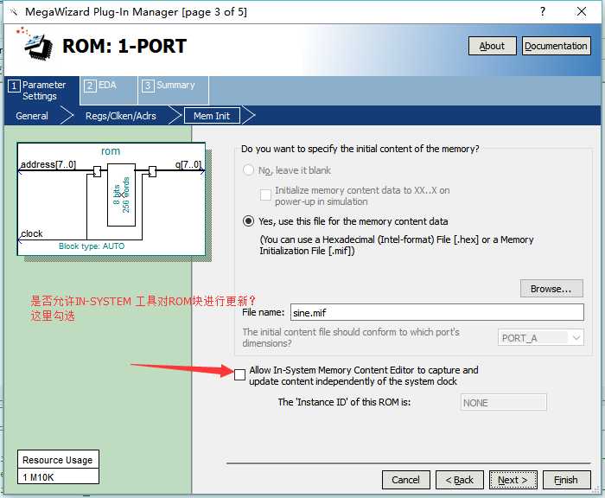The height and width of the screenshot is (498, 605).
Task: Close the MegaWizard dialog window
Action: (582, 11)
